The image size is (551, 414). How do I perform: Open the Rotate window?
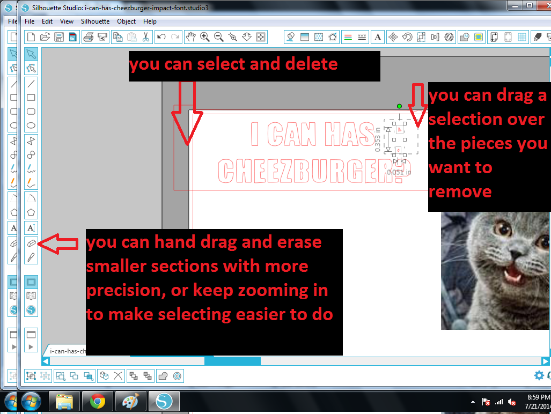point(407,37)
